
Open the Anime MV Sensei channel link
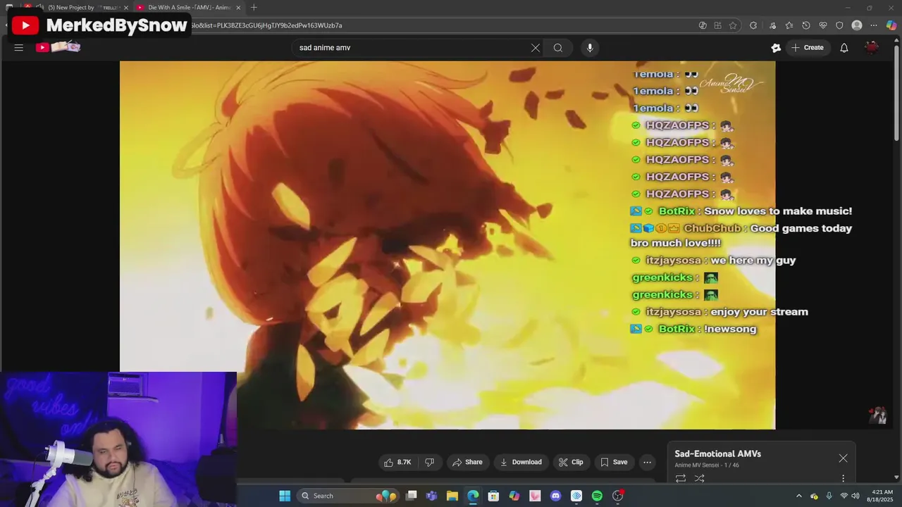(x=698, y=465)
